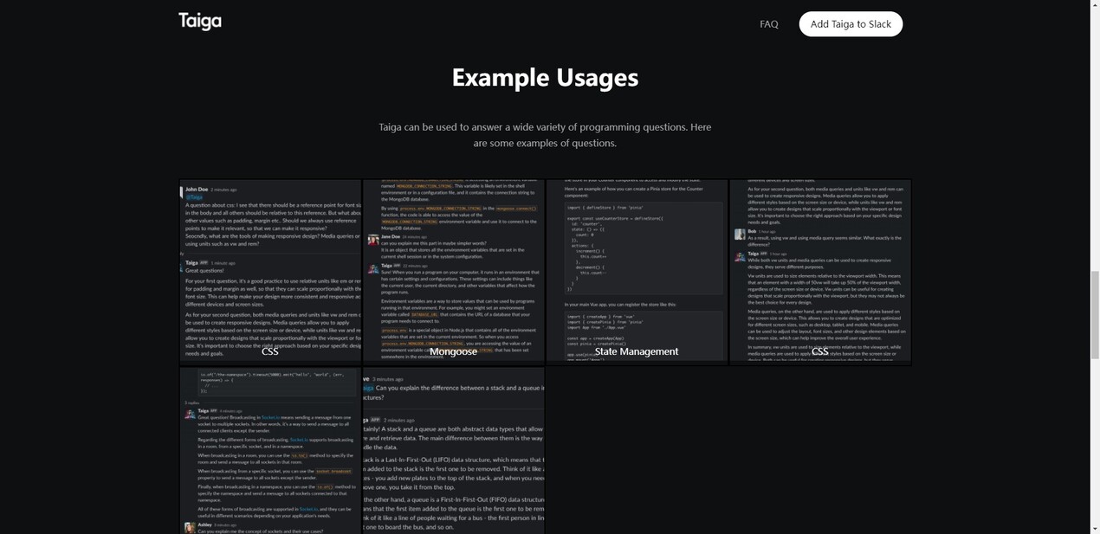Click Jane Doe's avatar in Mongoose screenshot
Image resolution: width=1100 pixels, height=534 pixels.
373,240
